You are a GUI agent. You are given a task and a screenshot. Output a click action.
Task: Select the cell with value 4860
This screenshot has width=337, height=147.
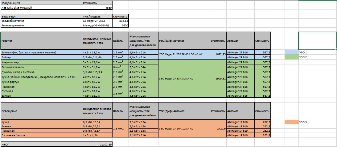coord(97,7)
